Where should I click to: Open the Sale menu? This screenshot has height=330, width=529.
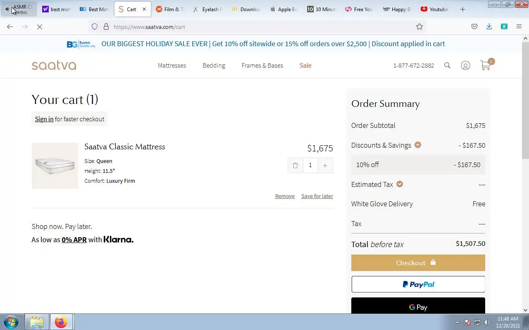[x=305, y=65]
